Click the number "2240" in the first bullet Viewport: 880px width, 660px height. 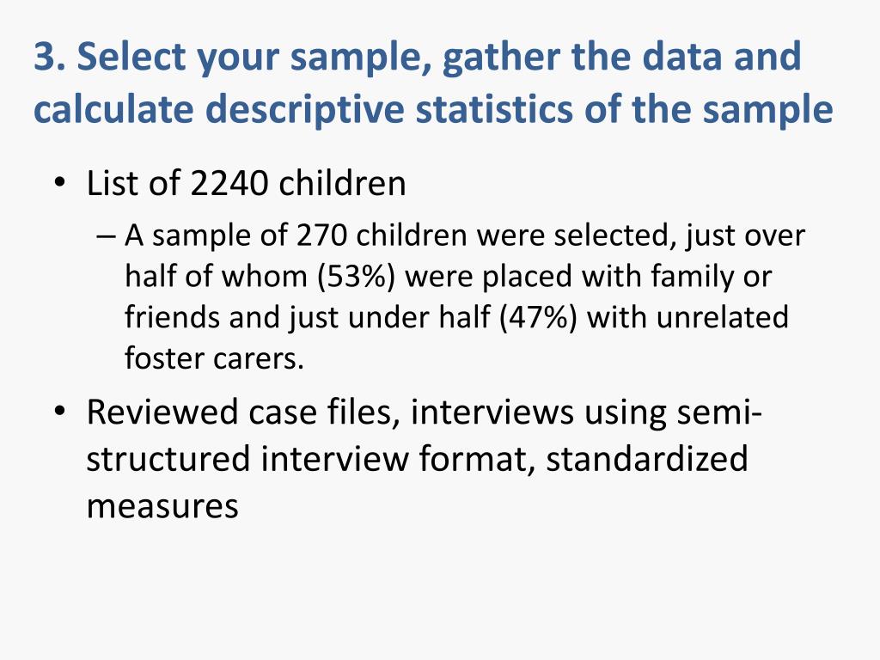pos(229,183)
